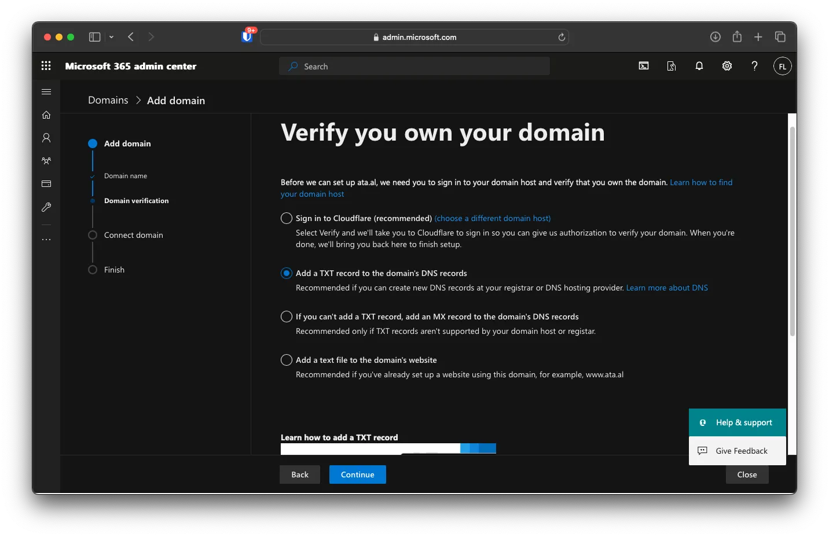Viewport: 829px width, 537px height.
Task: Show all navigation items ellipsis
Action: 46,240
